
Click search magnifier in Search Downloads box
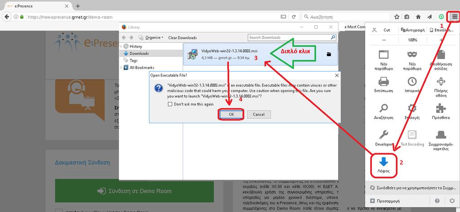click(333, 38)
